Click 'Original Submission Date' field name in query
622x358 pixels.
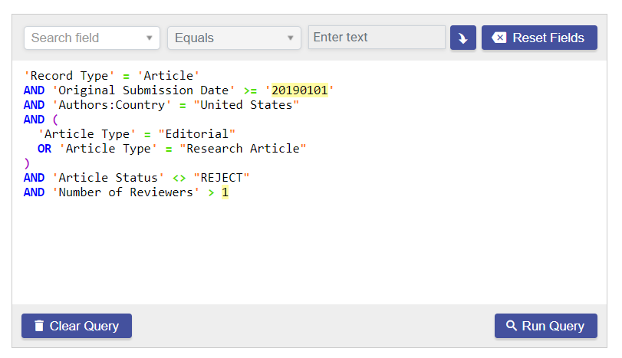(x=143, y=90)
